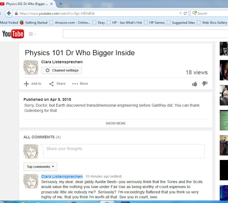Click the Share your thoughts comment box
The width and height of the screenshot is (228, 203).
click(x=124, y=151)
